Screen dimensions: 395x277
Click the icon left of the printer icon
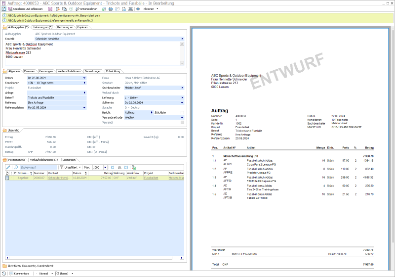coord(104,9)
